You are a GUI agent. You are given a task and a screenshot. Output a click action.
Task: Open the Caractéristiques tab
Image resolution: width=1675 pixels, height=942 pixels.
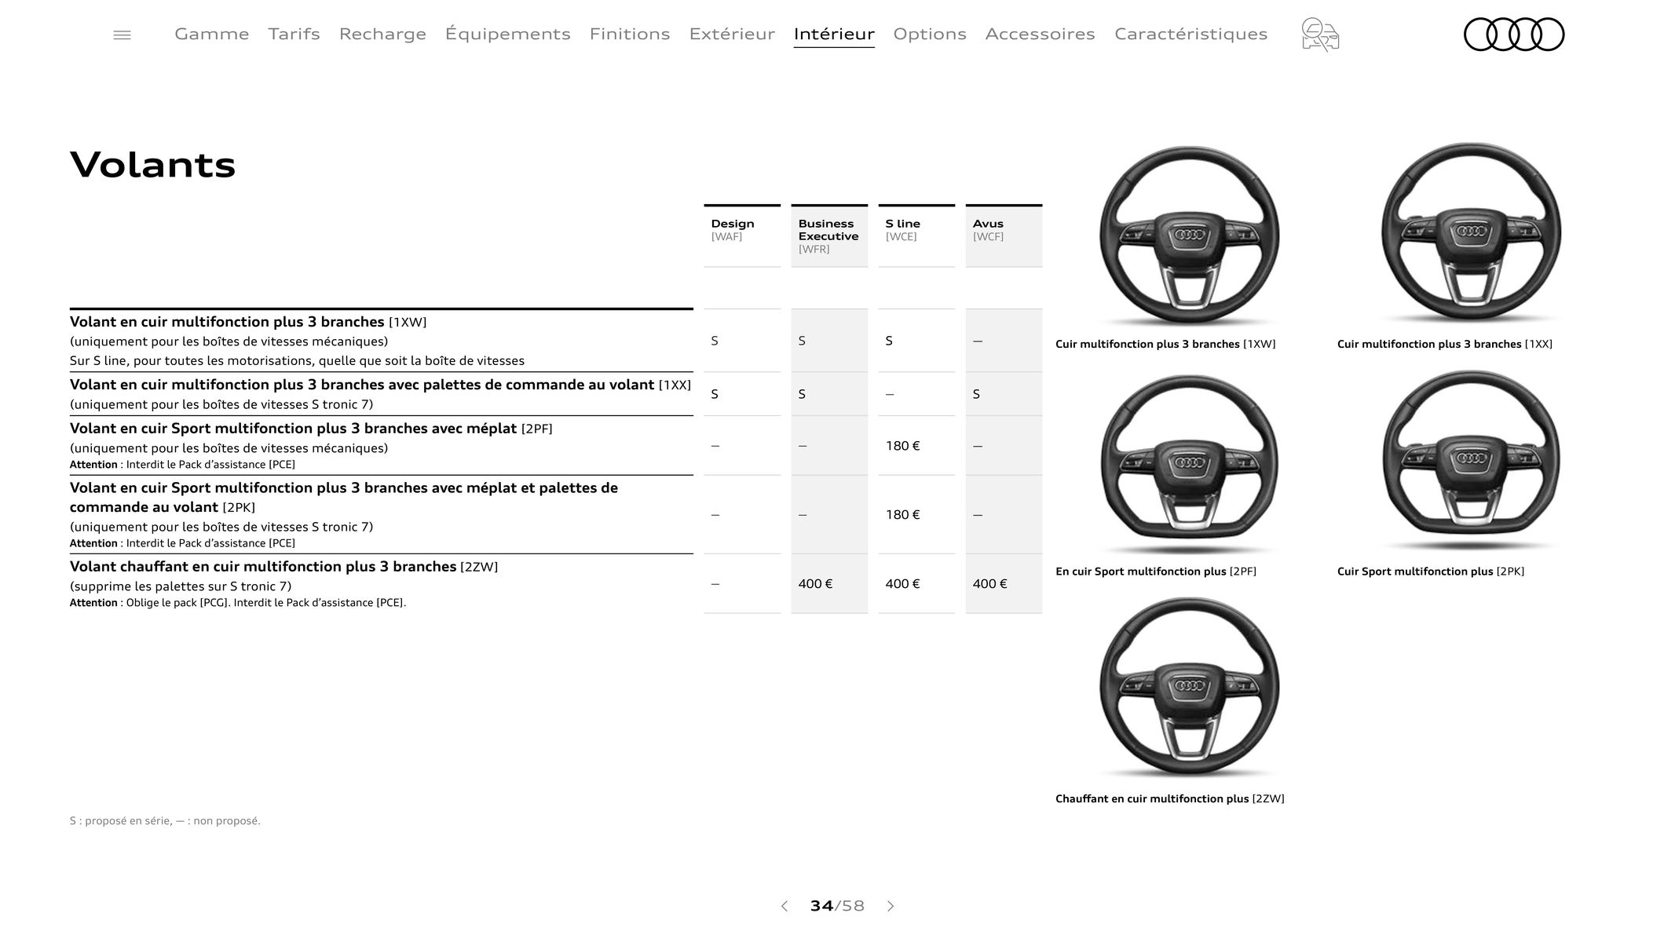(x=1191, y=34)
